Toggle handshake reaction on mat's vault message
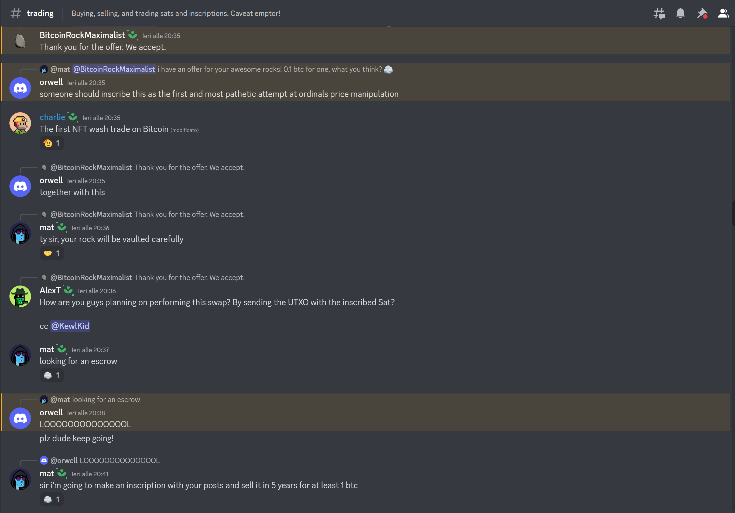Image resolution: width=735 pixels, height=513 pixels. (x=52, y=253)
